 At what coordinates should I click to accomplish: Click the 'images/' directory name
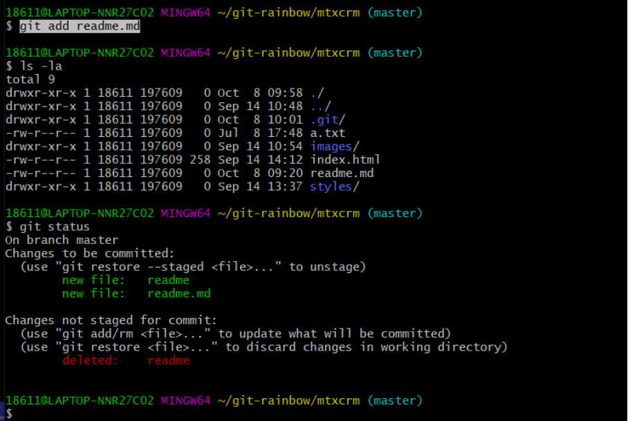pyautogui.click(x=335, y=147)
